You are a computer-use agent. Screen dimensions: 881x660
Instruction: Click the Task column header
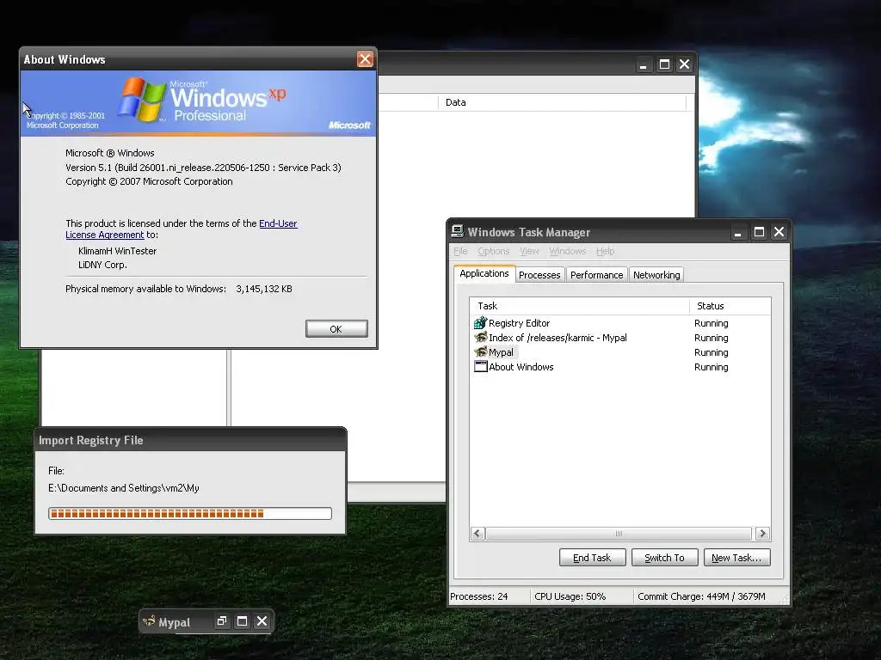[x=579, y=306]
